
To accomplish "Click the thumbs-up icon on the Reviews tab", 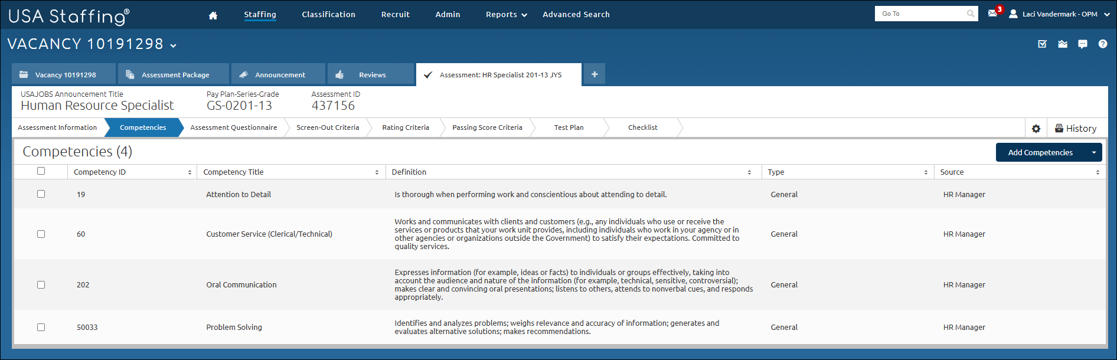I will 339,74.
